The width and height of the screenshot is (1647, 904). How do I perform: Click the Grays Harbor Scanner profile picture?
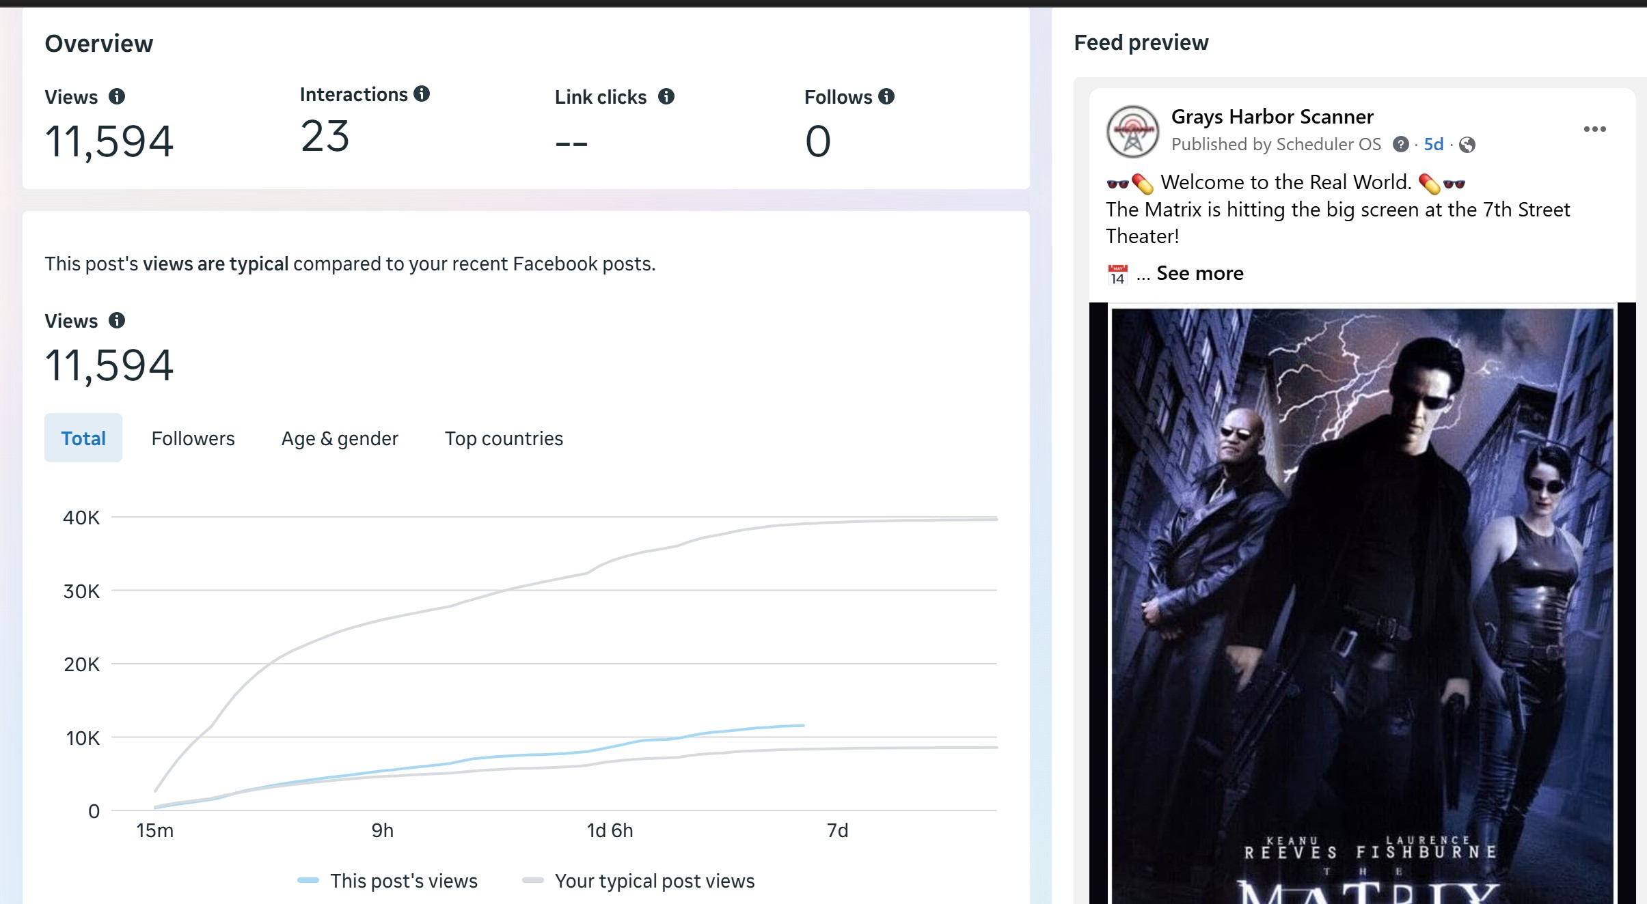1132,131
